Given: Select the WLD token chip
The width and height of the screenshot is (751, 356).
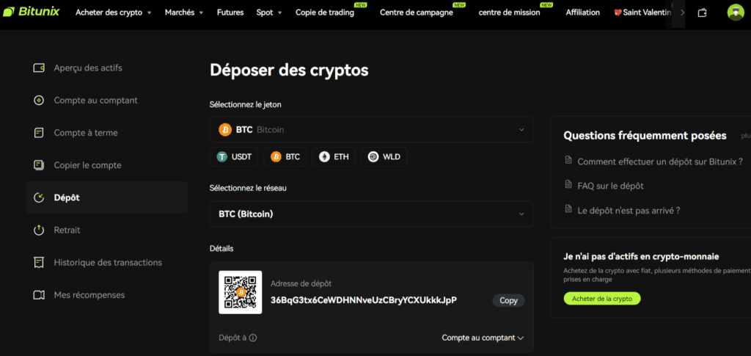Looking at the screenshot, I should click(x=384, y=156).
